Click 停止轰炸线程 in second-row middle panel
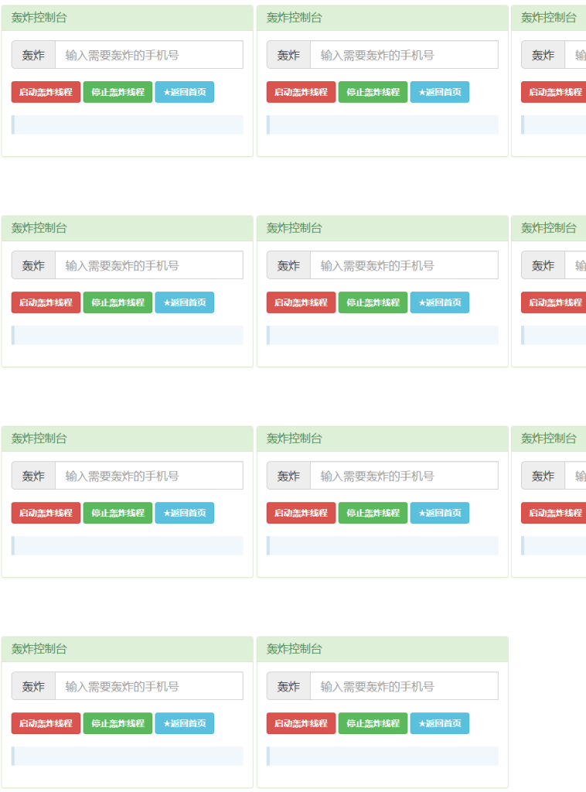 (x=373, y=302)
